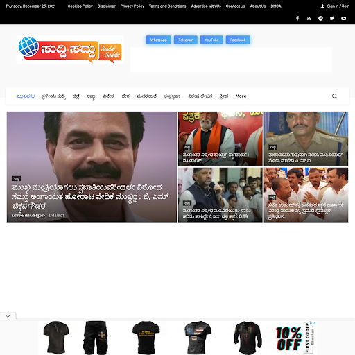Open the DMCA link
This screenshot has width=355, height=355.
[x=276, y=6]
